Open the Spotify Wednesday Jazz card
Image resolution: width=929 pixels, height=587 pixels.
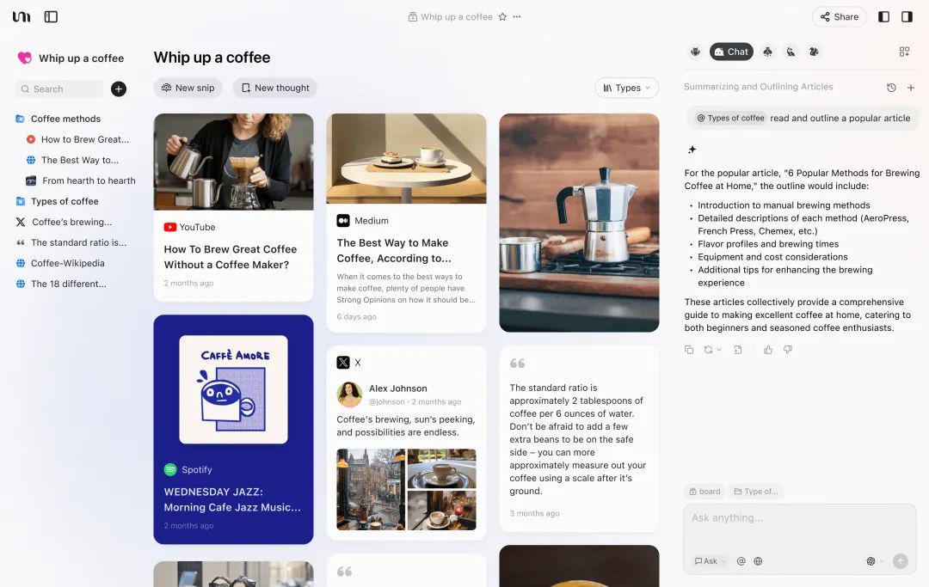click(x=233, y=429)
